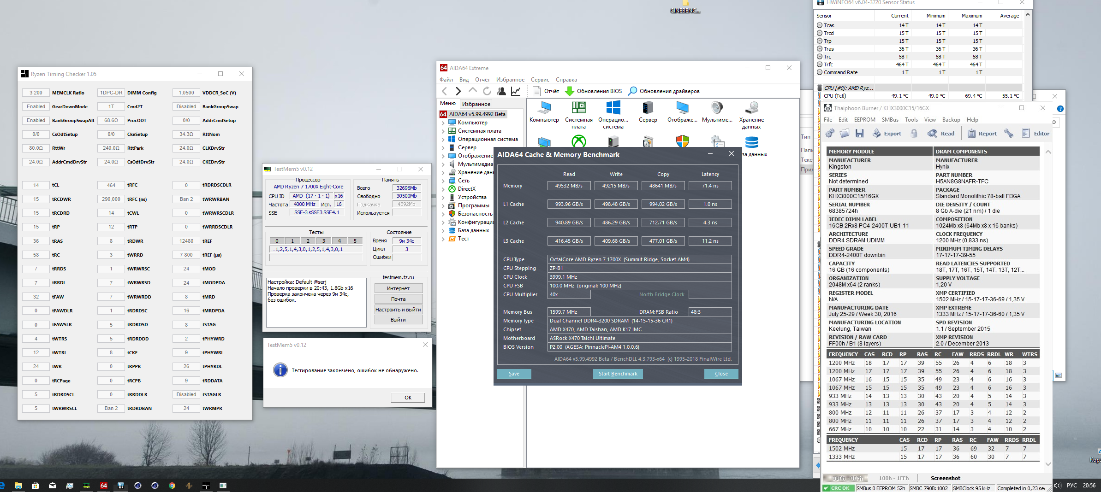The height and width of the screenshot is (492, 1101).
Task: Open the Хранение данных icon in AIDA64 right pane
Action: pyautogui.click(x=752, y=115)
